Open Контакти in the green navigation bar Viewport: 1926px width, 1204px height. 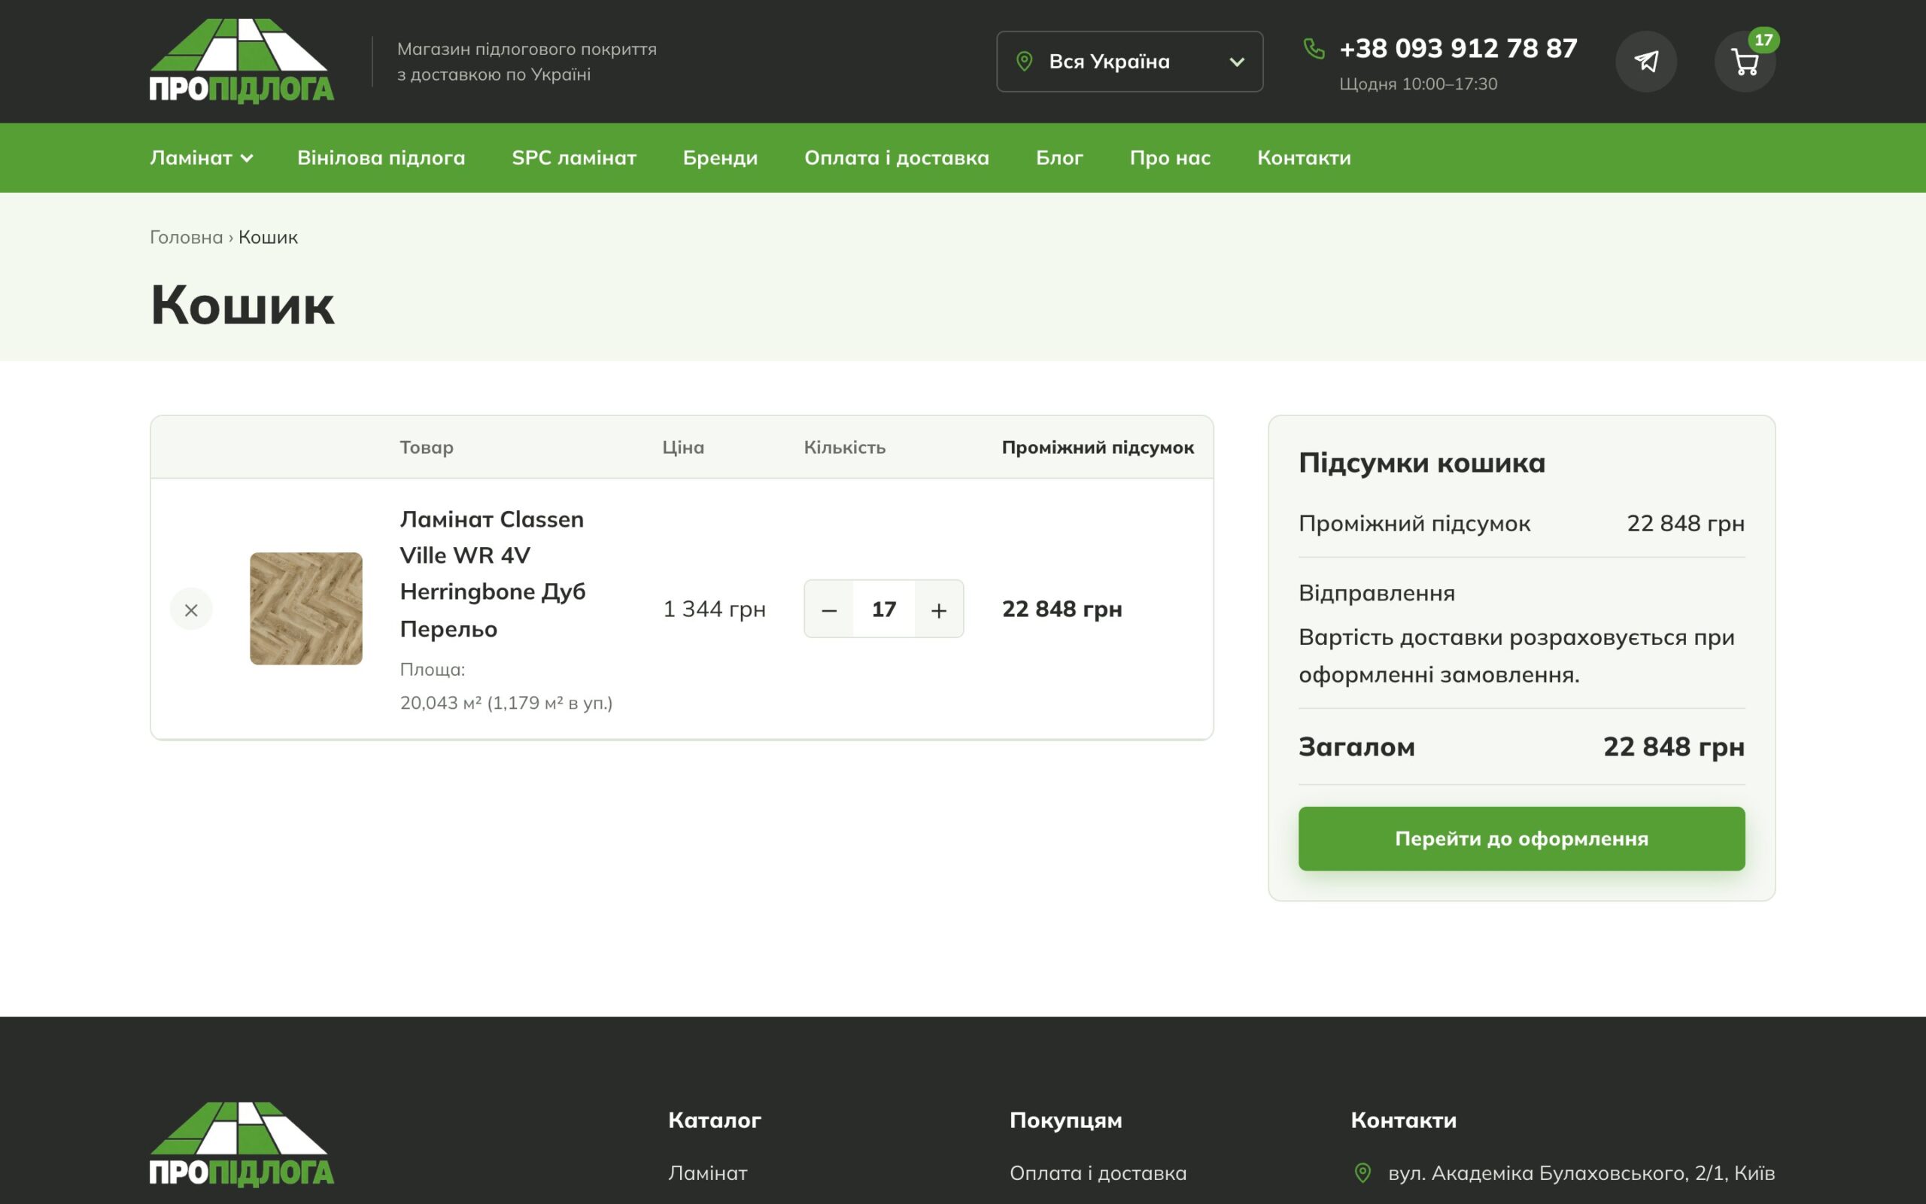[1304, 158]
